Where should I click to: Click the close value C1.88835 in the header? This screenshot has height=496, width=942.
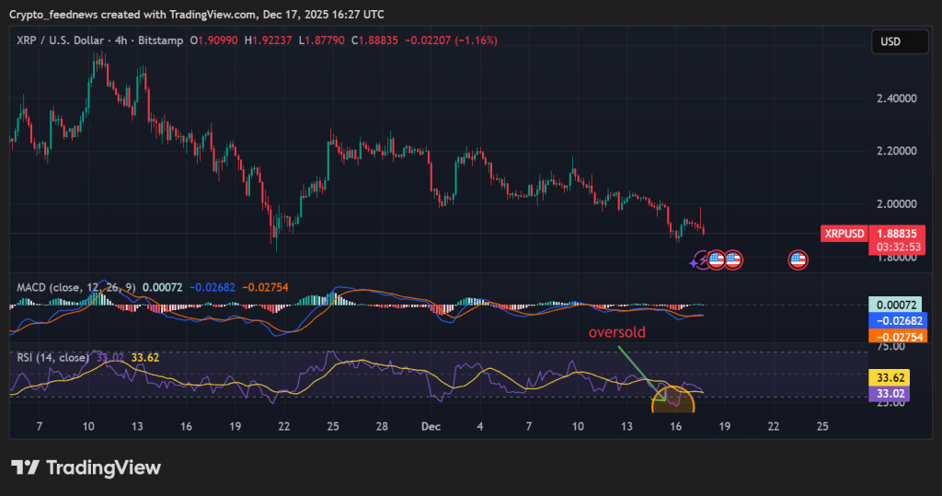(x=374, y=40)
